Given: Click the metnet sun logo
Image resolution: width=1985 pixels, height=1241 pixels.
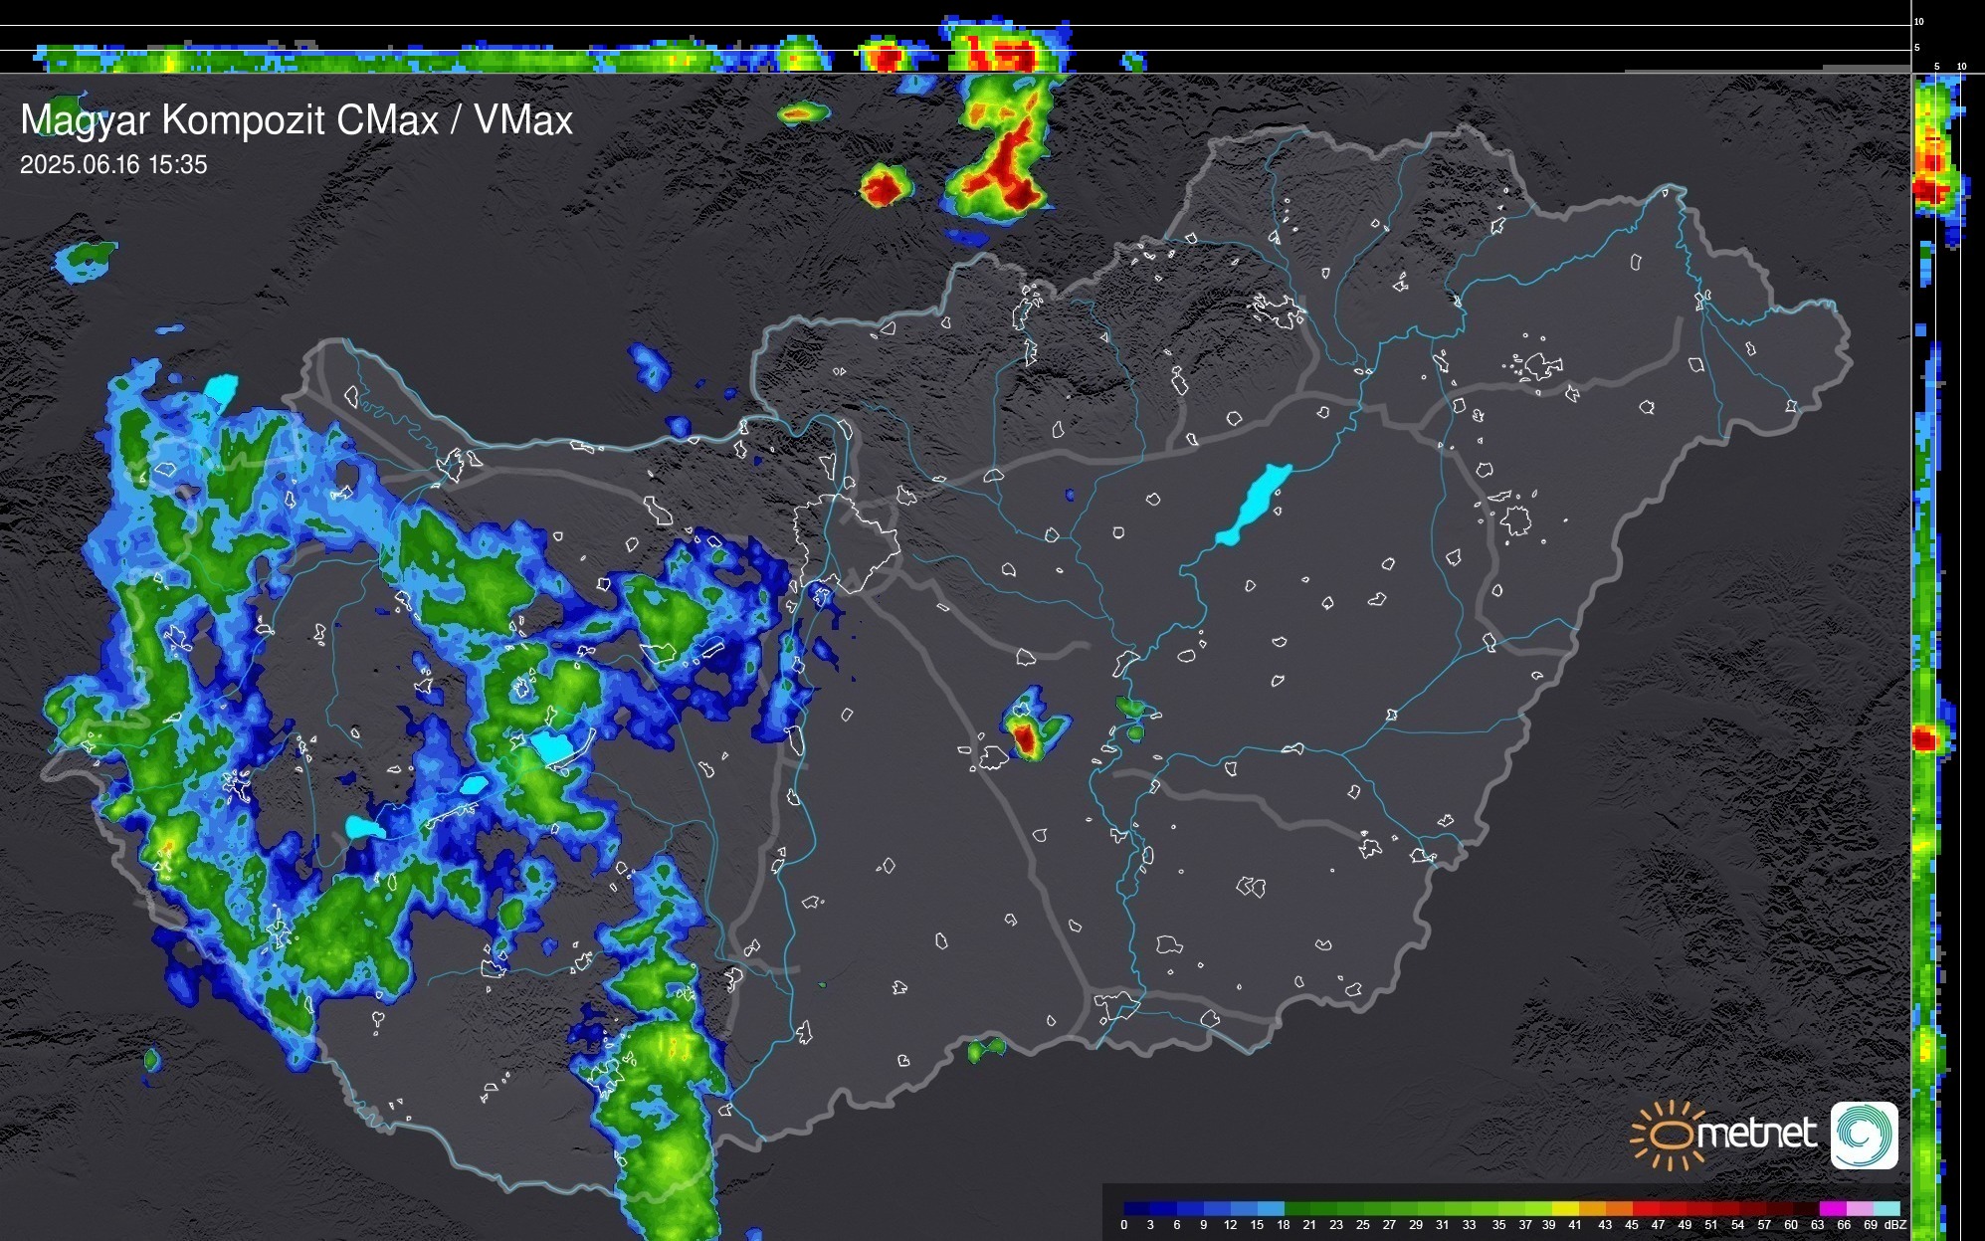Looking at the screenshot, I should point(1671,1135).
